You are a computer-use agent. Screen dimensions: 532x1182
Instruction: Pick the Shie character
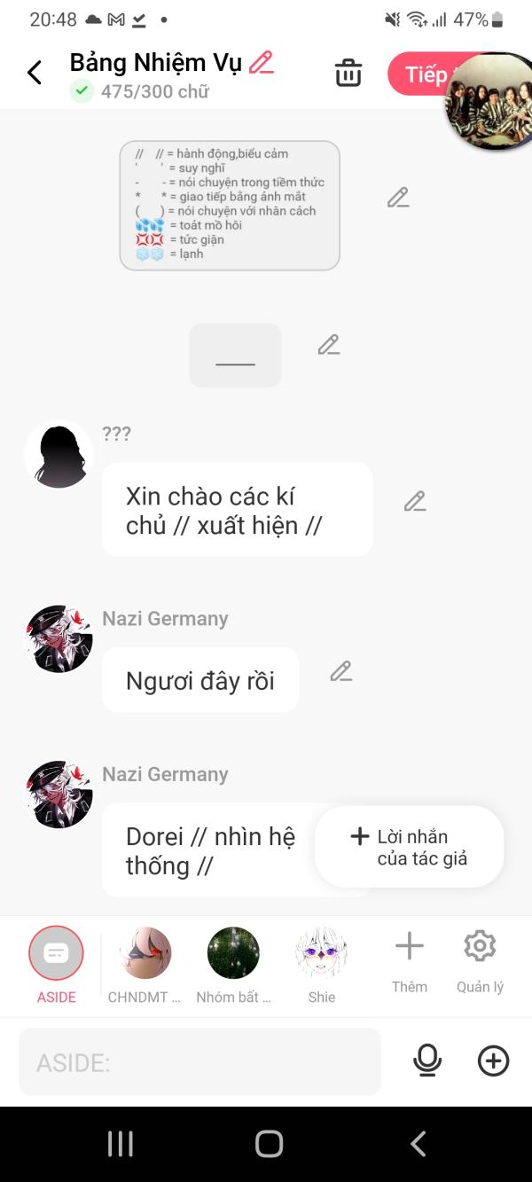pos(321,965)
